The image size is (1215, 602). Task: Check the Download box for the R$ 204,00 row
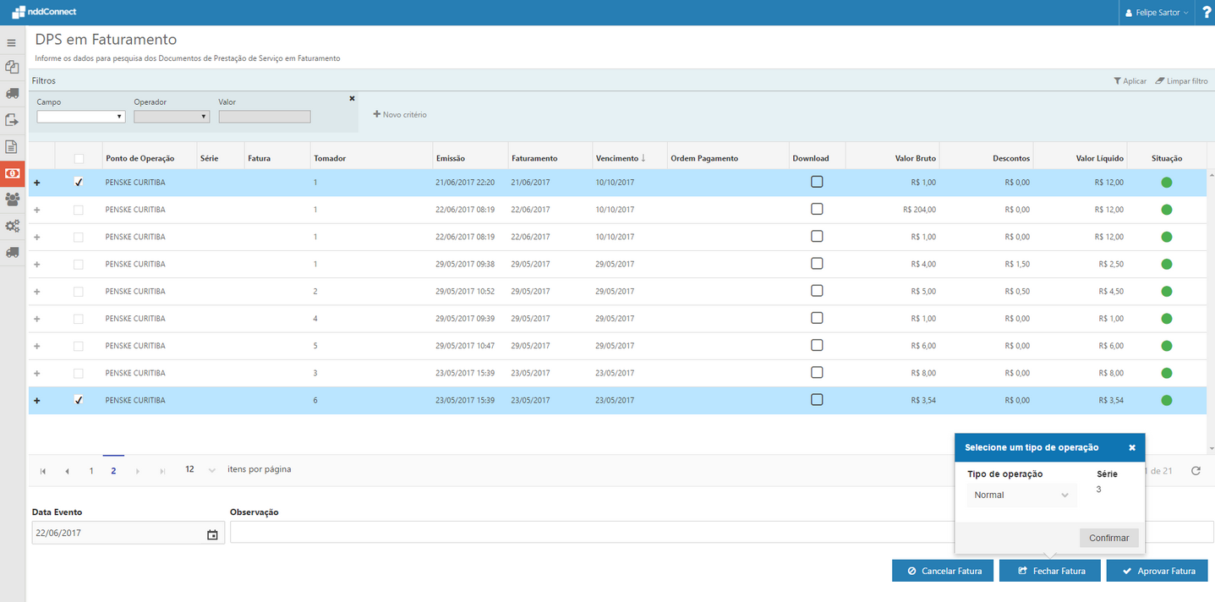click(x=817, y=209)
